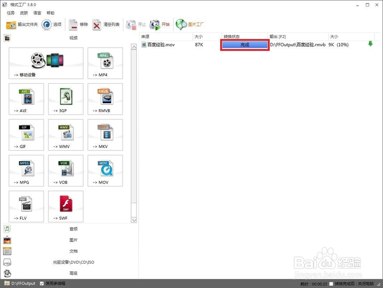Click the 耗时 elapsed time status text

pyautogui.click(x=314, y=284)
